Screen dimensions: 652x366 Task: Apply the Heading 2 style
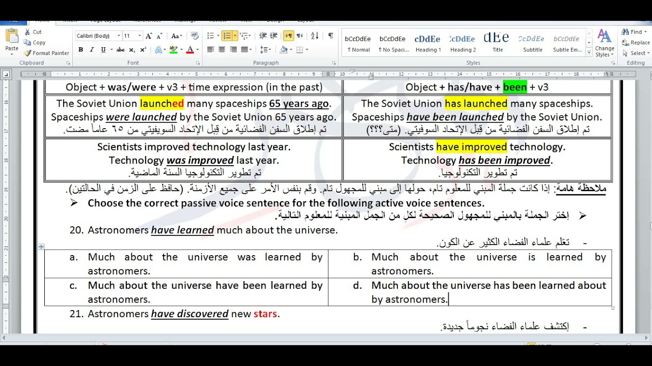pos(463,44)
